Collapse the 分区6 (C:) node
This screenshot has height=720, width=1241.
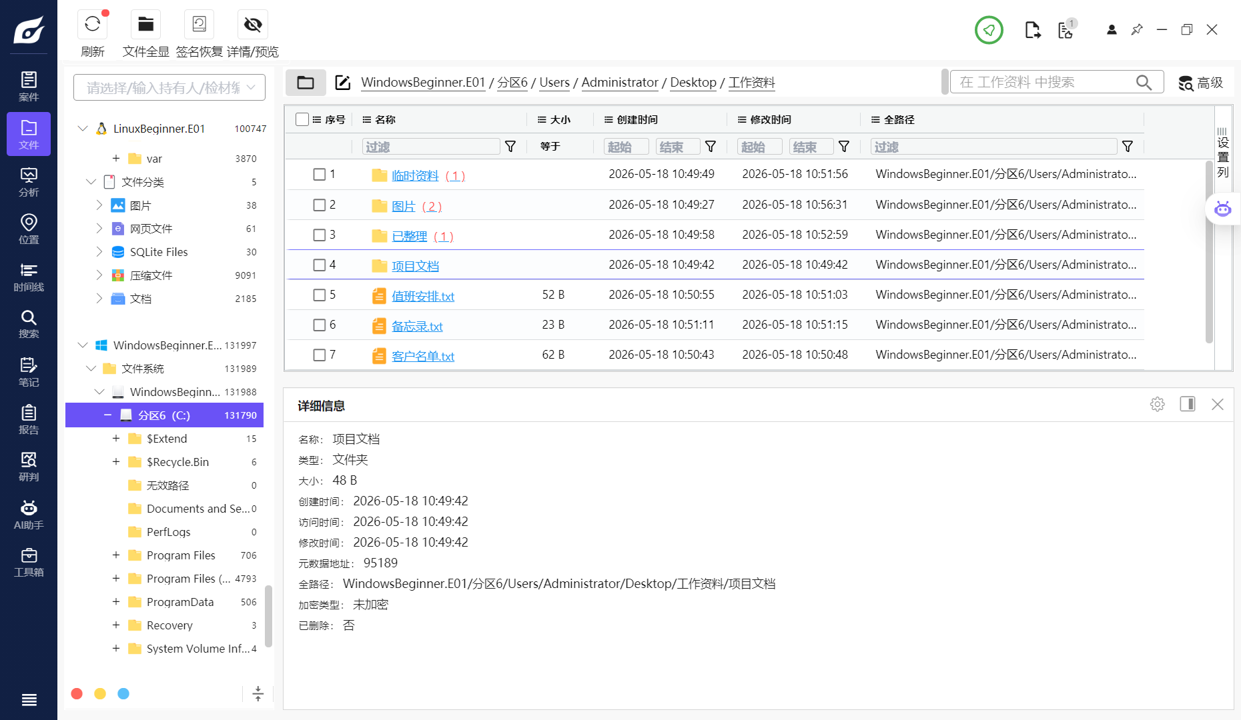(107, 415)
